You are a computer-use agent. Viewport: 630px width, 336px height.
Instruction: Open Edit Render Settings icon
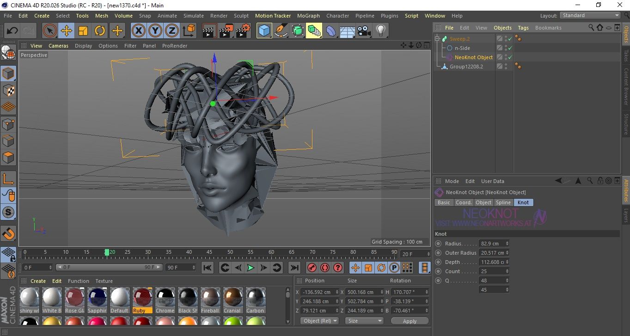point(243,31)
